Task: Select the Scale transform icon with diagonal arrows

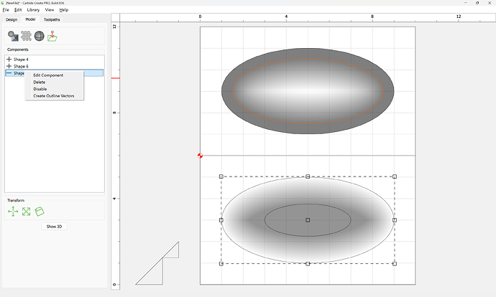Action: coord(27,212)
